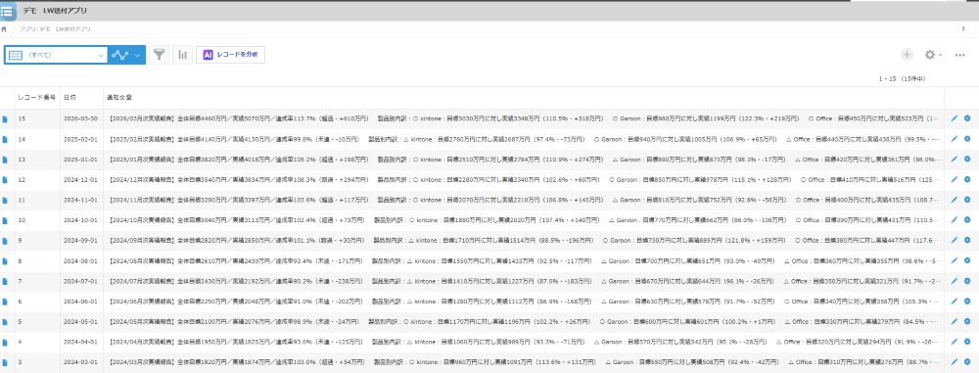Viewport: 979px width, 373px height.
Task: Select the 2024/08月次実績報告 notification text
Action: 523,261
